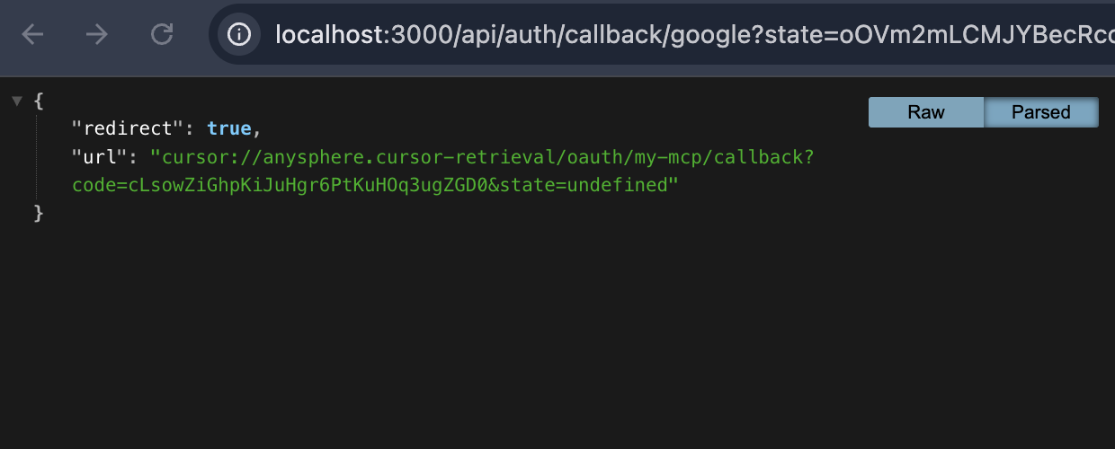Reload the callback page
The height and width of the screenshot is (449, 1115).
(x=162, y=35)
